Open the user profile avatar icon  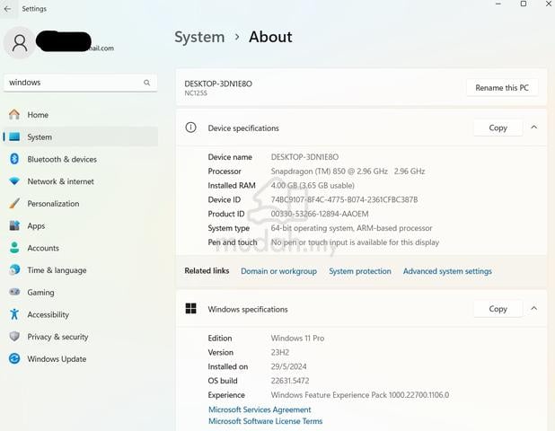(20, 43)
